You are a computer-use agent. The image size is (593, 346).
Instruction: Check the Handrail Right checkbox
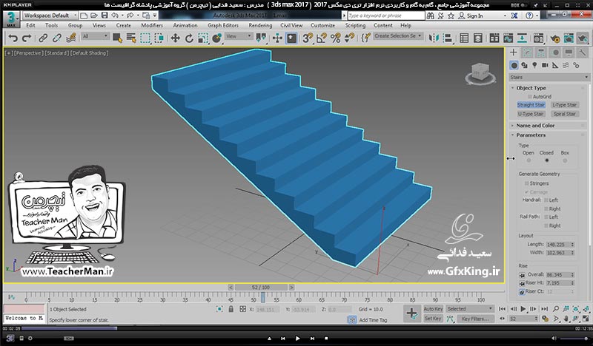[x=546, y=208]
